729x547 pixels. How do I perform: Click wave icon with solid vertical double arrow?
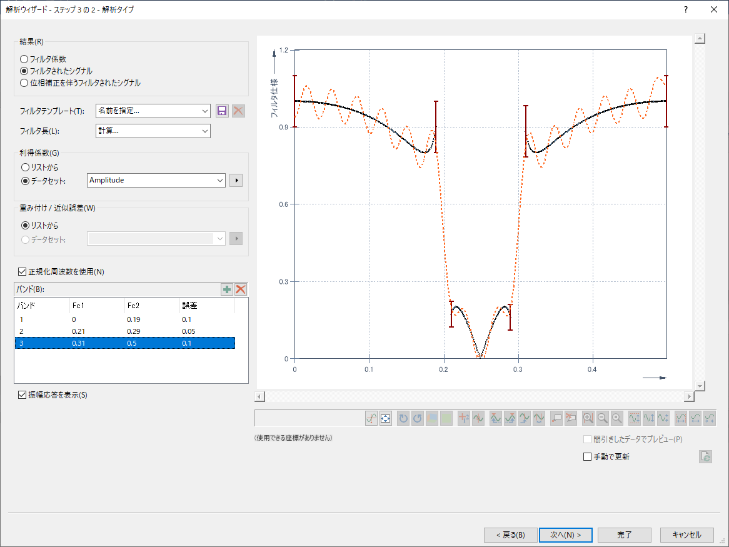coord(649,418)
